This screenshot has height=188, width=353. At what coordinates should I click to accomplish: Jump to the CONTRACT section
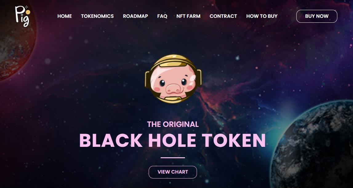pos(223,16)
